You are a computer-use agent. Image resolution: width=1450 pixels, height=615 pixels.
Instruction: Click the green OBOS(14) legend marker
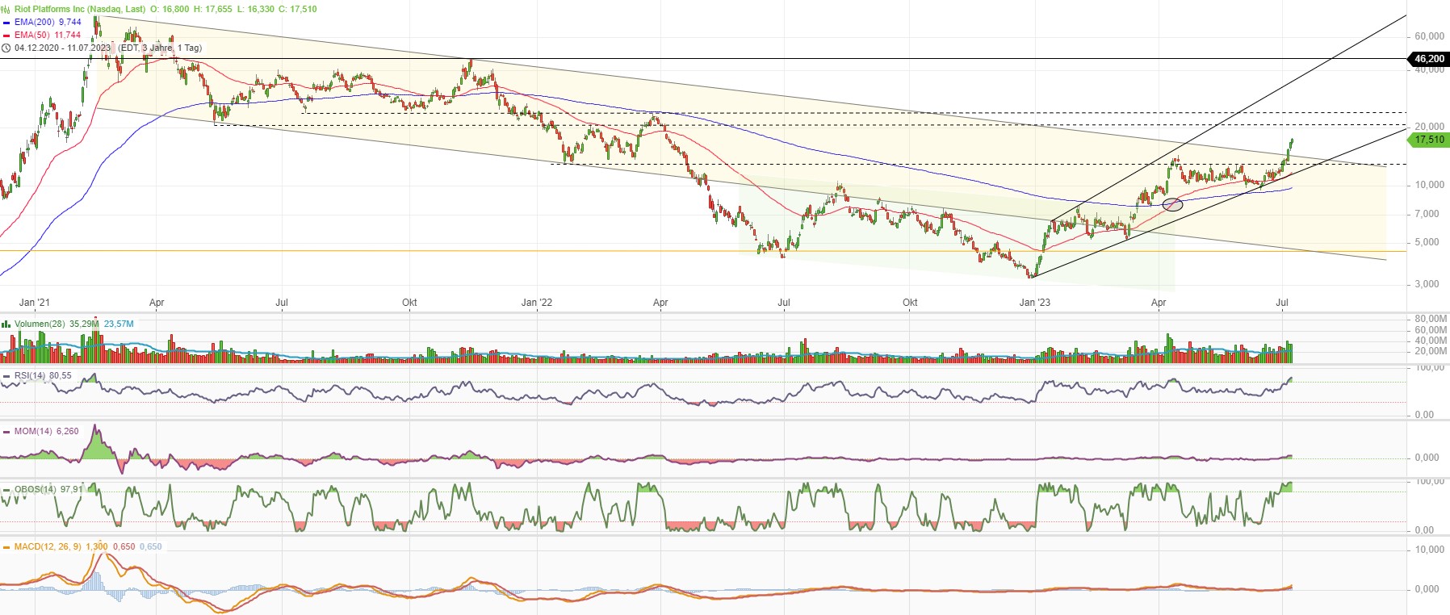(x=6, y=490)
